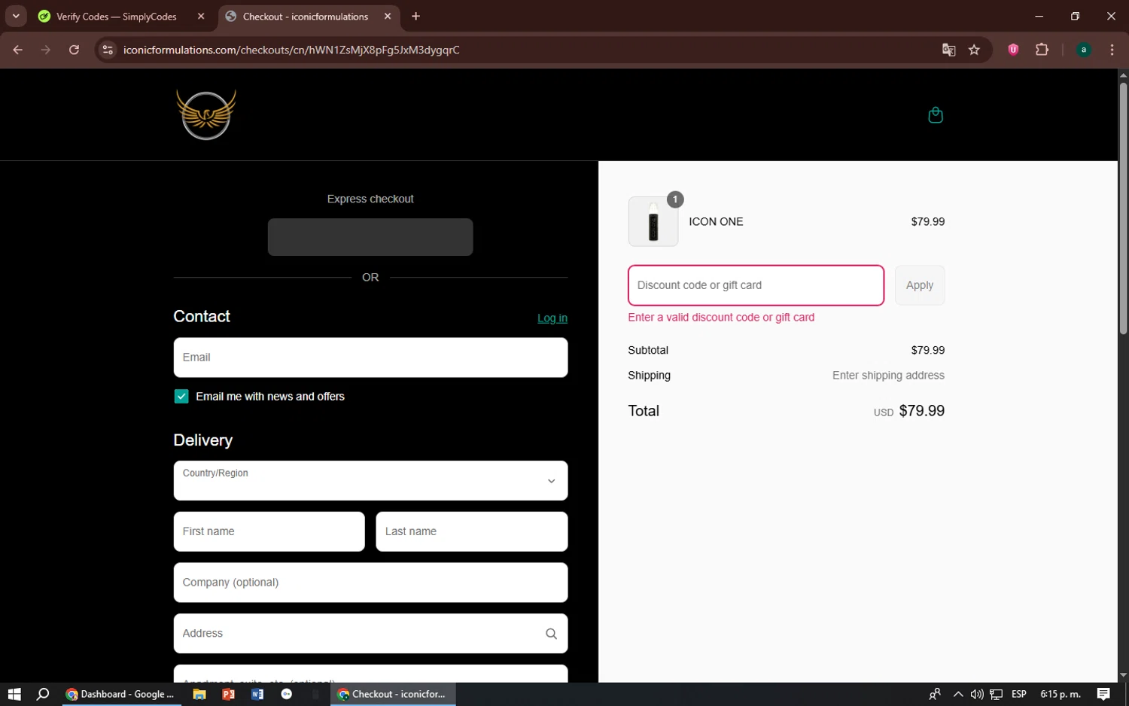Open the network tray icon
The width and height of the screenshot is (1129, 706).
tap(996, 694)
